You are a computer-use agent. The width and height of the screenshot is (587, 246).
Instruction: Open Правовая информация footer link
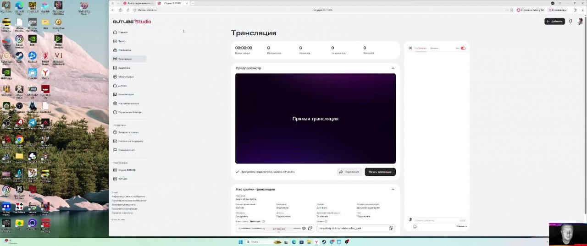124,209
